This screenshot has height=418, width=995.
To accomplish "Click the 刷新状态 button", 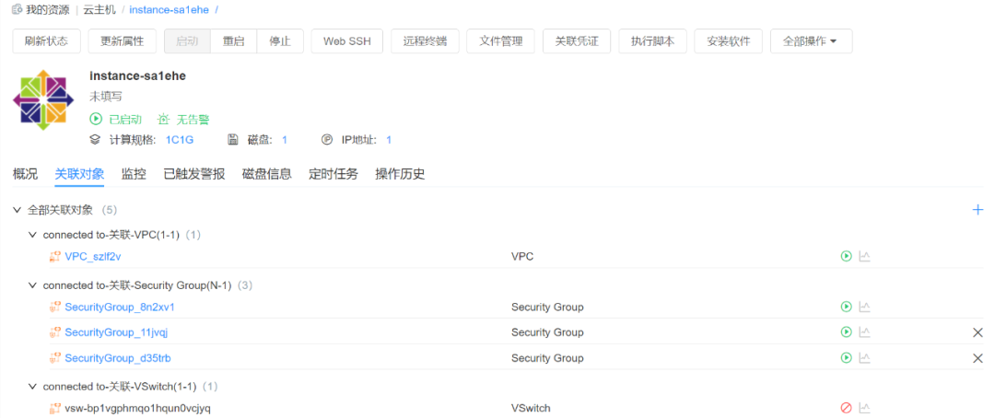I will click(x=44, y=41).
